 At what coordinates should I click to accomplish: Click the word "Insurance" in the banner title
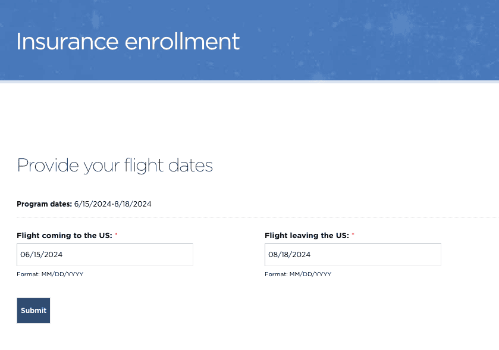(67, 42)
